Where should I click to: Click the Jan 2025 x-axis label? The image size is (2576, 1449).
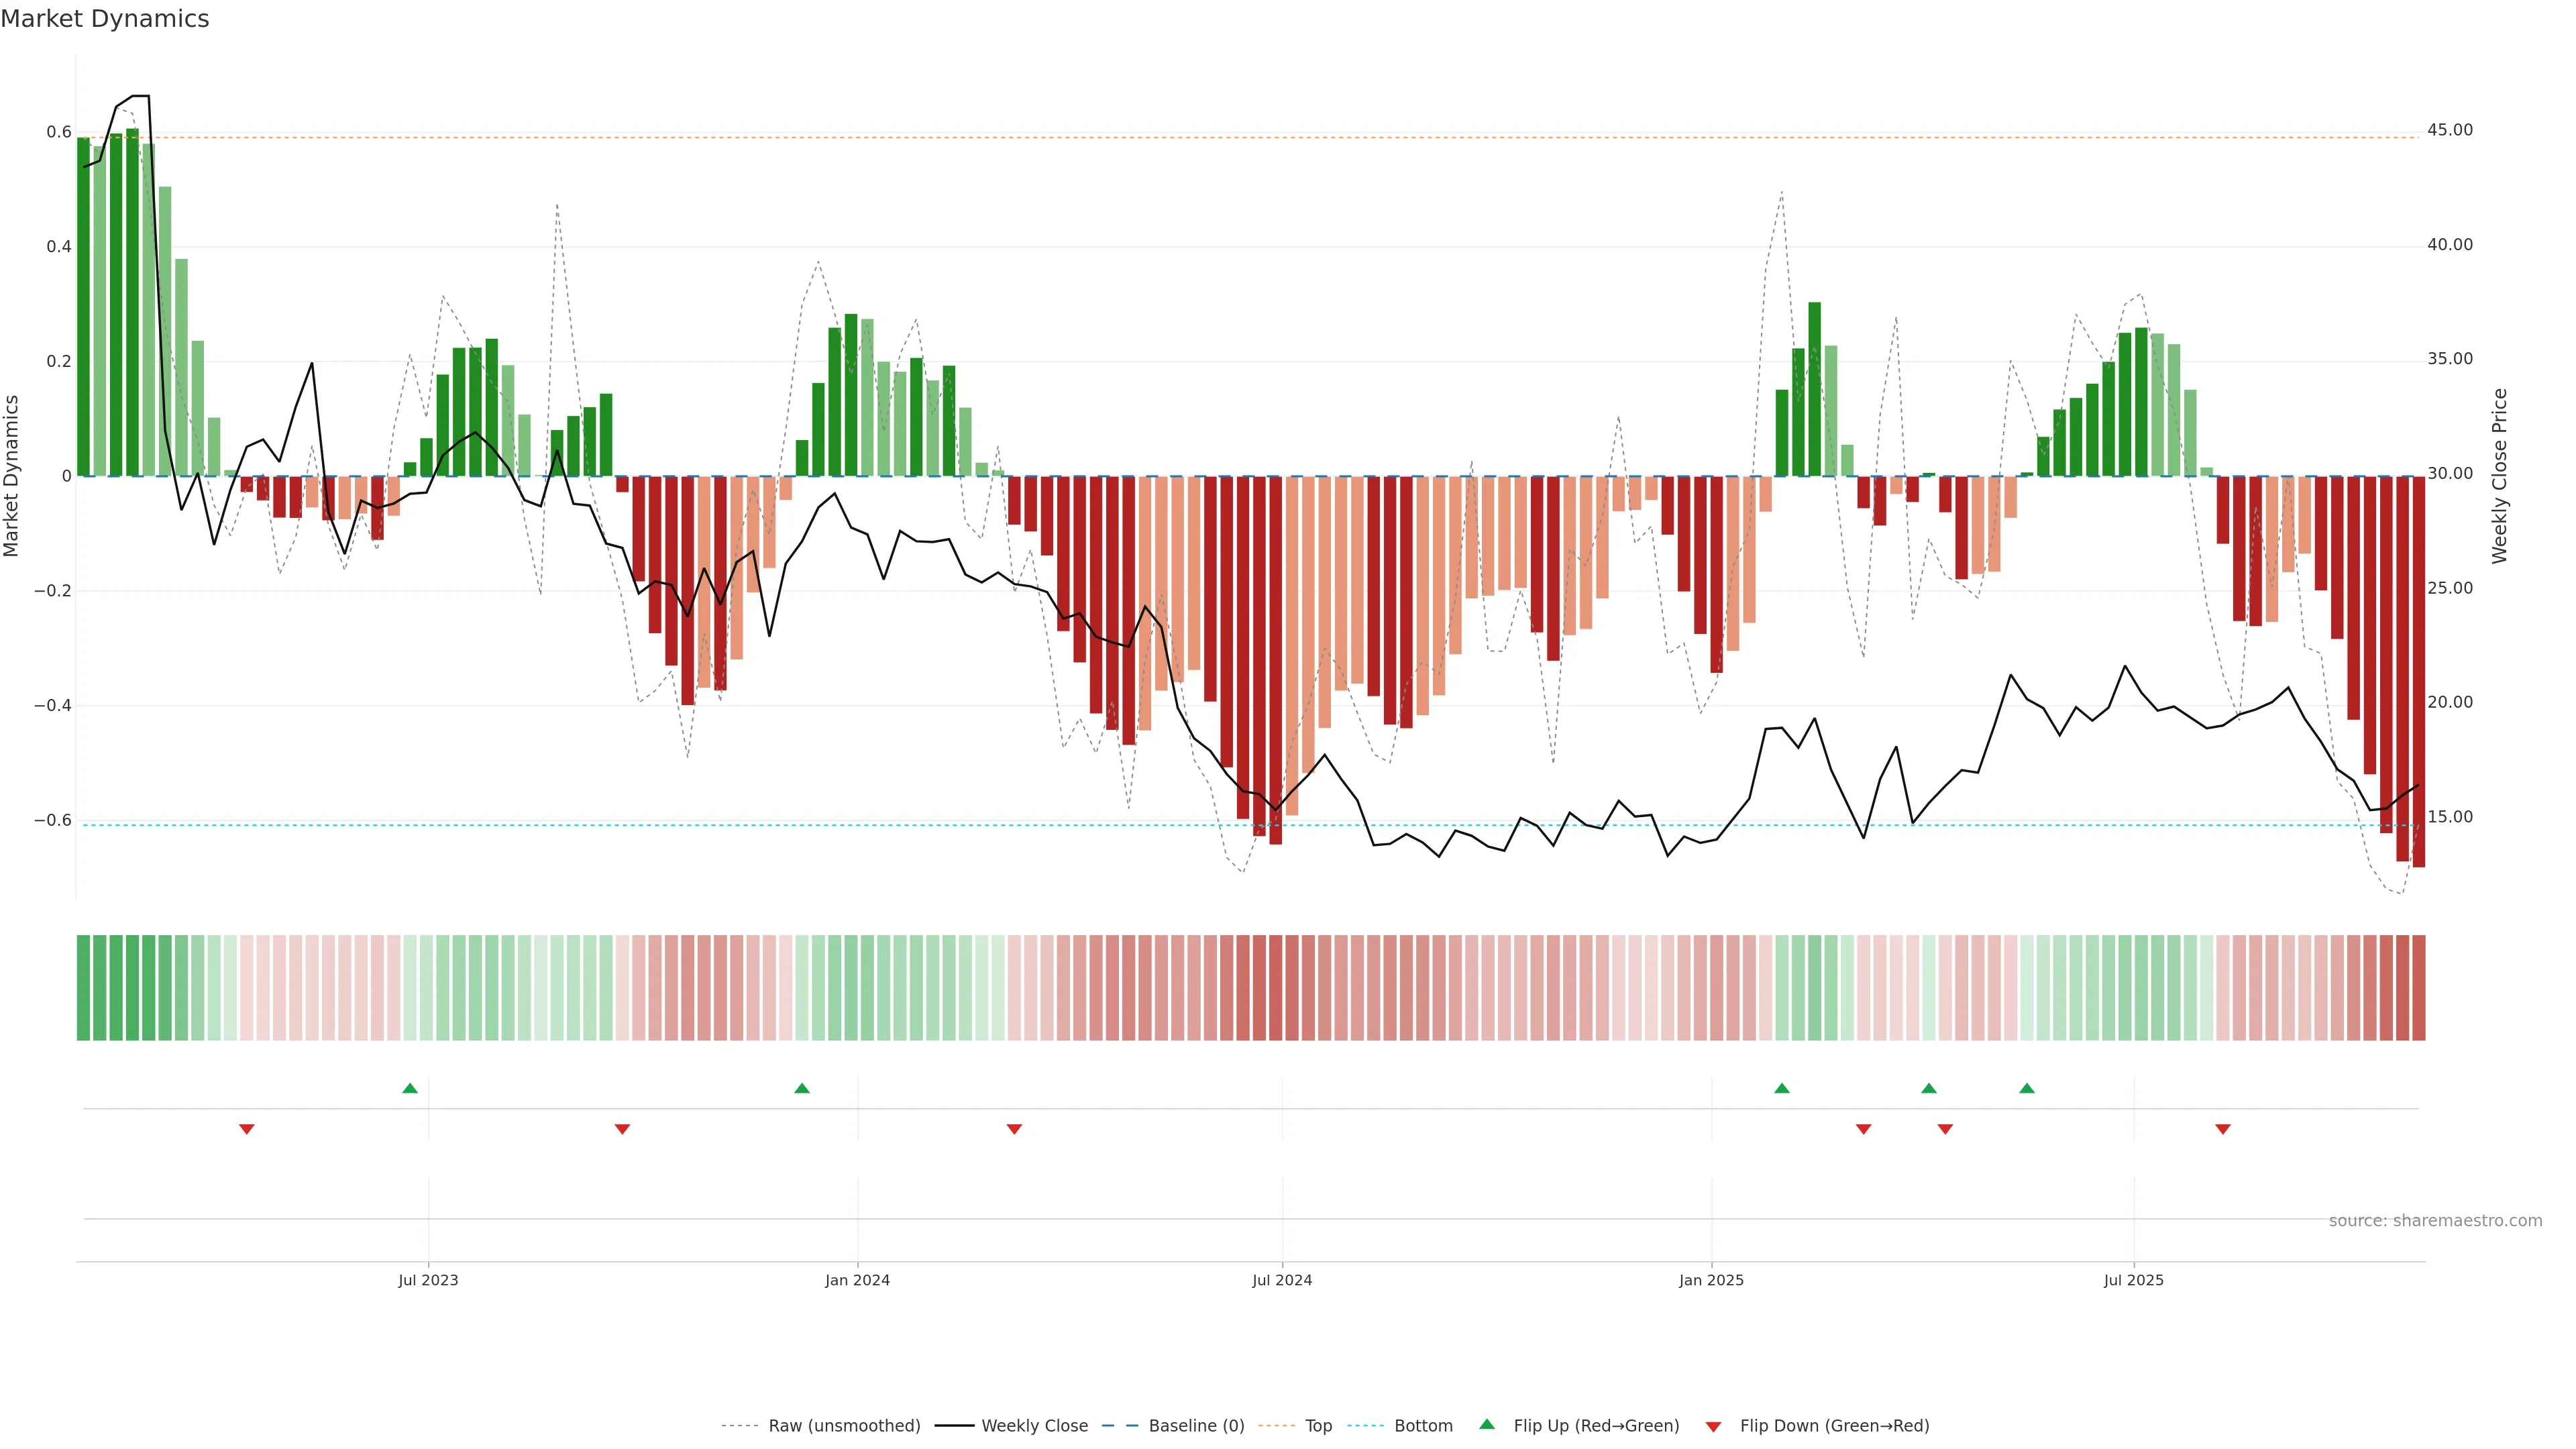(1711, 1280)
